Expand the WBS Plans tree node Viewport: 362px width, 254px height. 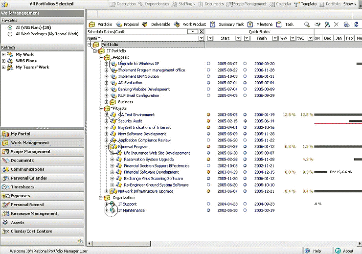coord(3,61)
